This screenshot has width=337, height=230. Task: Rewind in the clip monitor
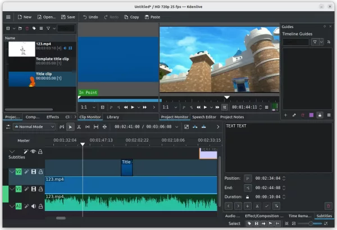tap(126, 107)
